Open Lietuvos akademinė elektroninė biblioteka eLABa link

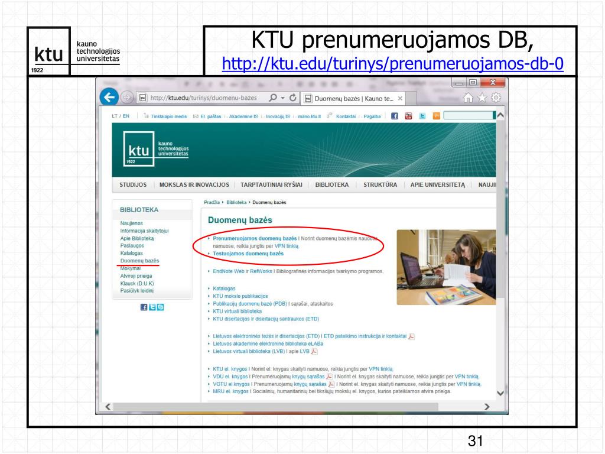coord(268,343)
